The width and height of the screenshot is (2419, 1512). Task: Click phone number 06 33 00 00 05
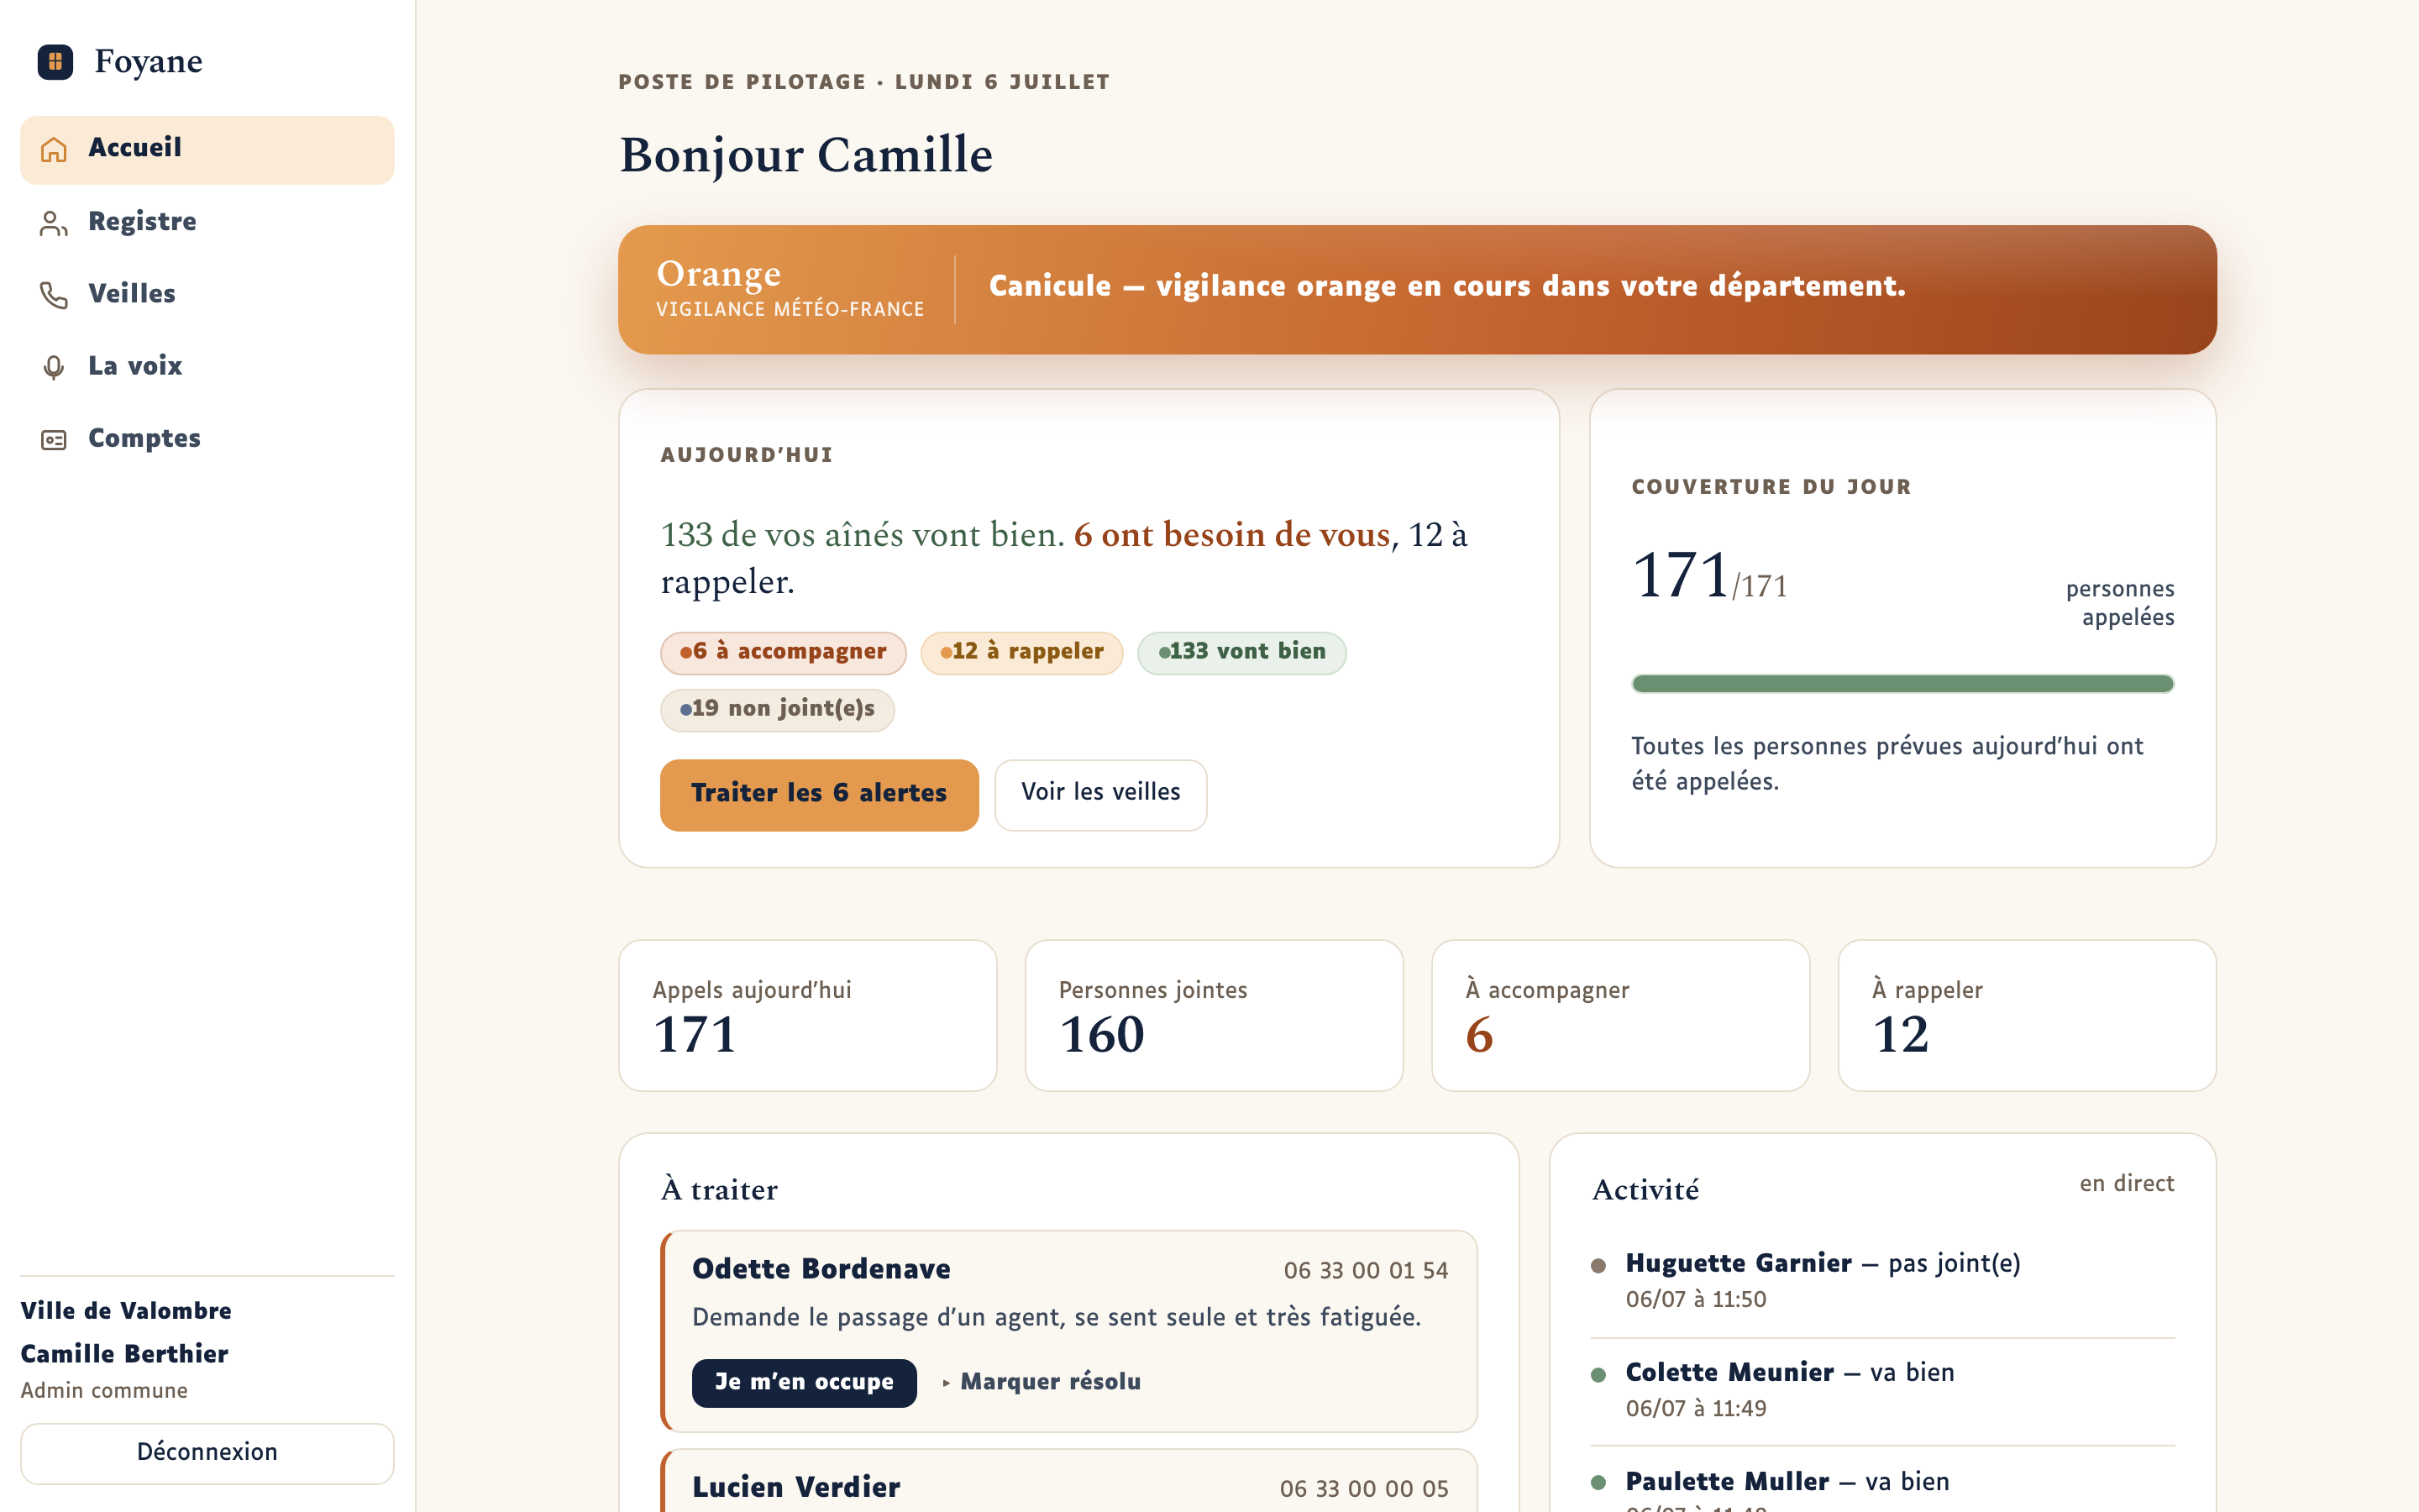[x=1363, y=1489]
